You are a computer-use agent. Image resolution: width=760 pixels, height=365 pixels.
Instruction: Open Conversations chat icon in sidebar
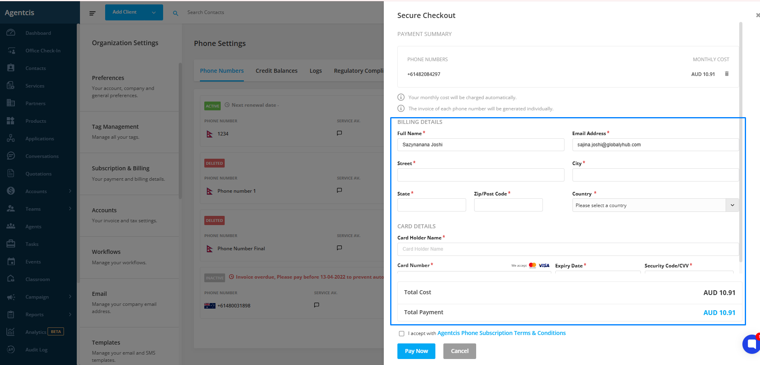tap(11, 156)
